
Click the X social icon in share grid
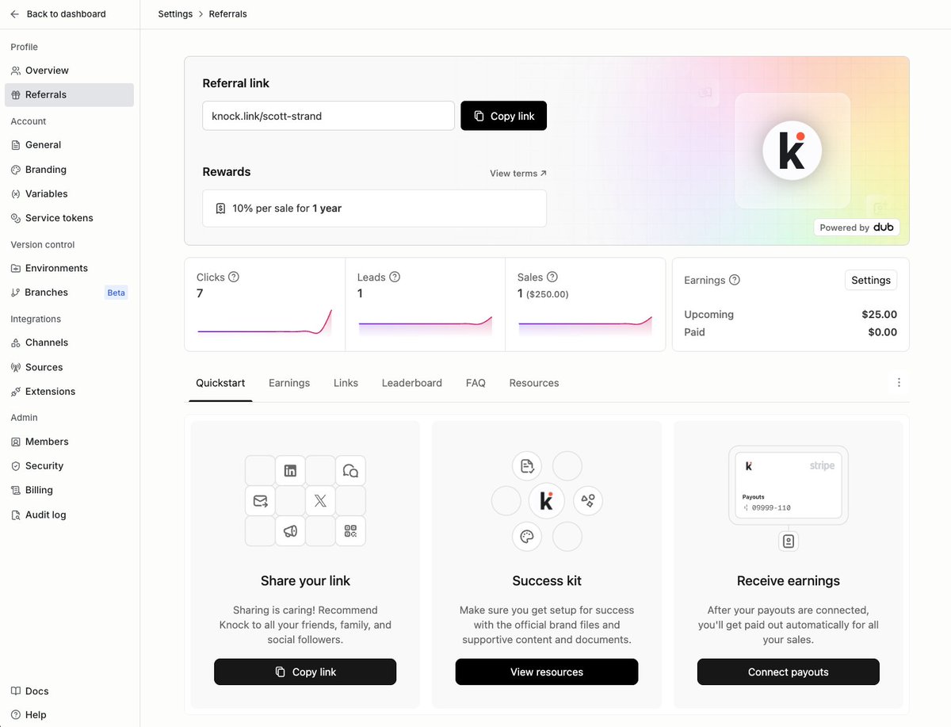coord(320,501)
